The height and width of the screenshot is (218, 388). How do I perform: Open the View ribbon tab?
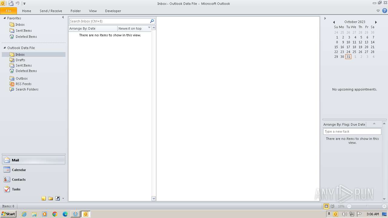[x=93, y=11]
